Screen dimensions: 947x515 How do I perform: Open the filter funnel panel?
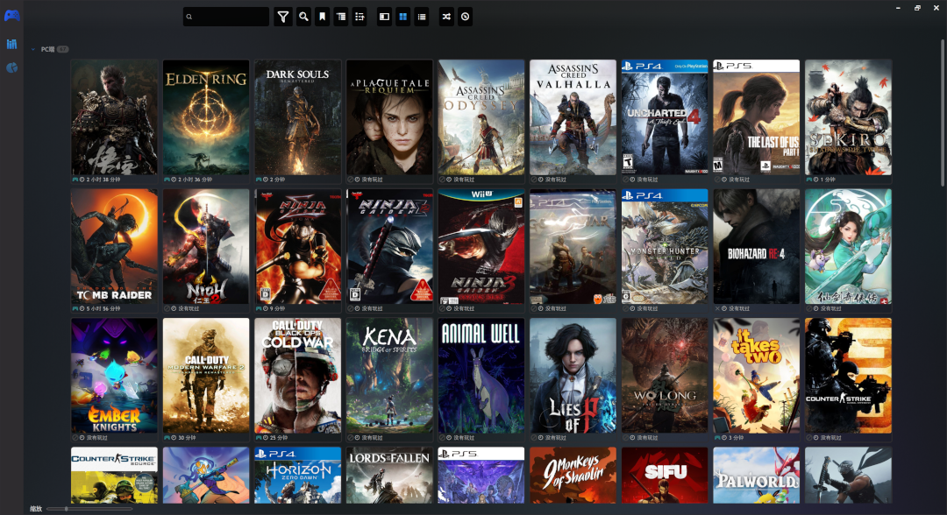282,17
